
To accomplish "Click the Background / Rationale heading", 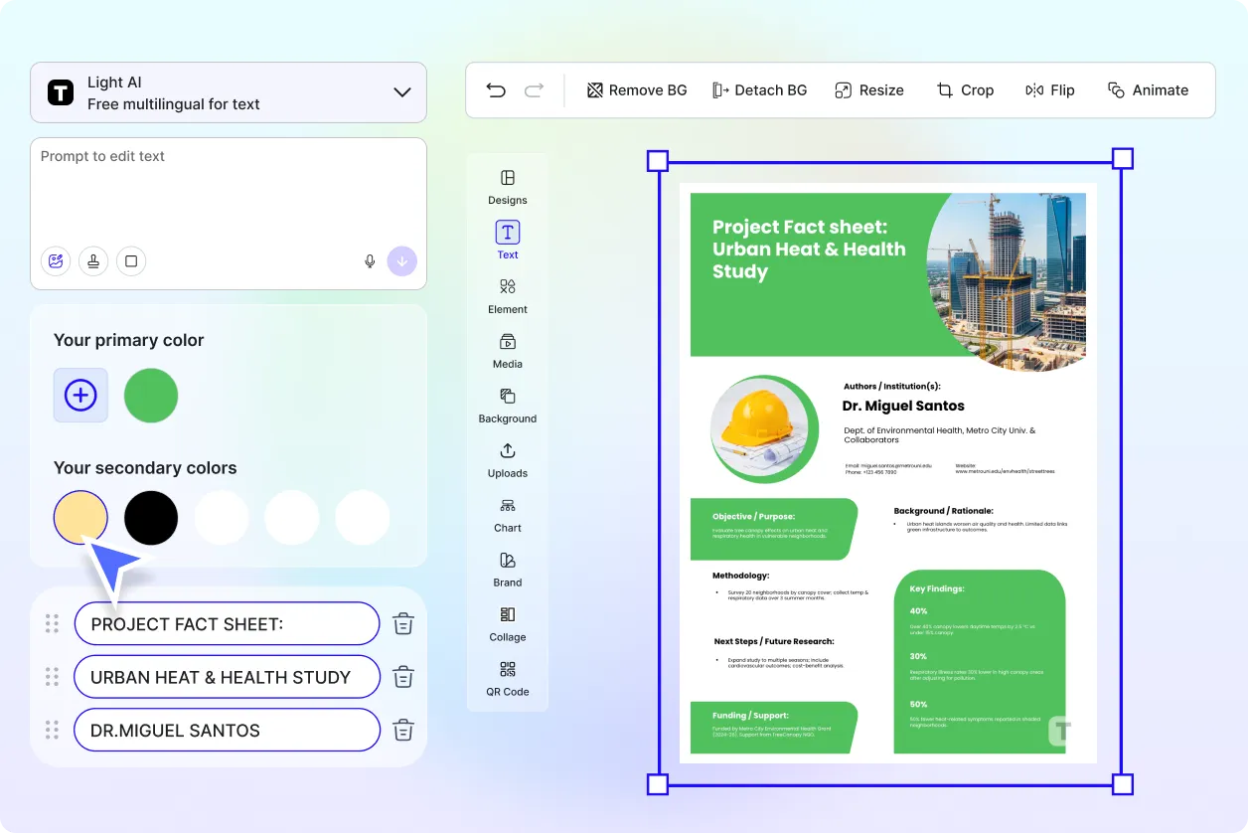I will click(x=943, y=511).
